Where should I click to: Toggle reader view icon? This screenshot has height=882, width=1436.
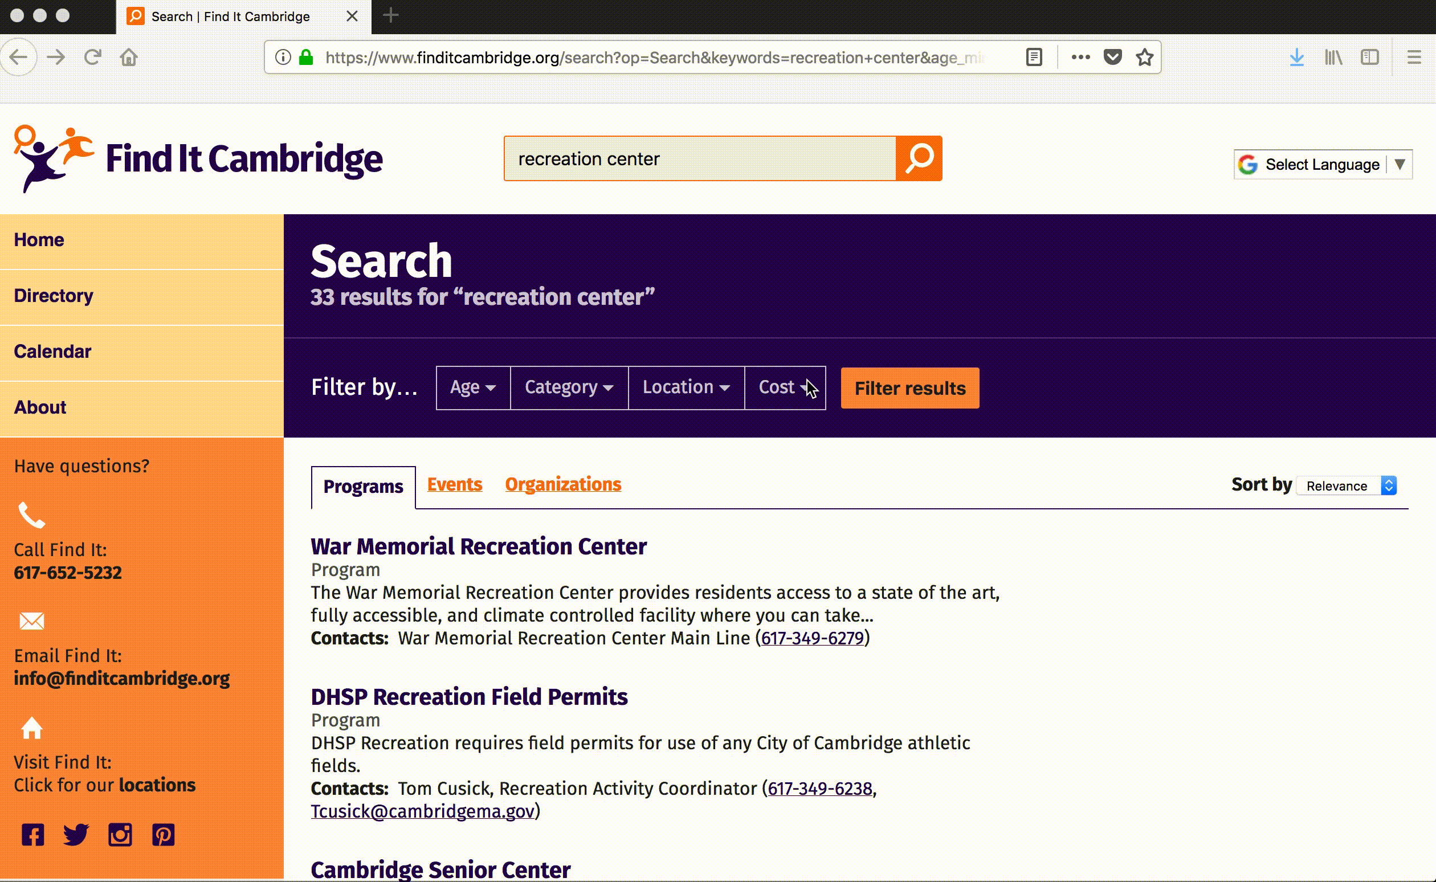coord(1034,57)
